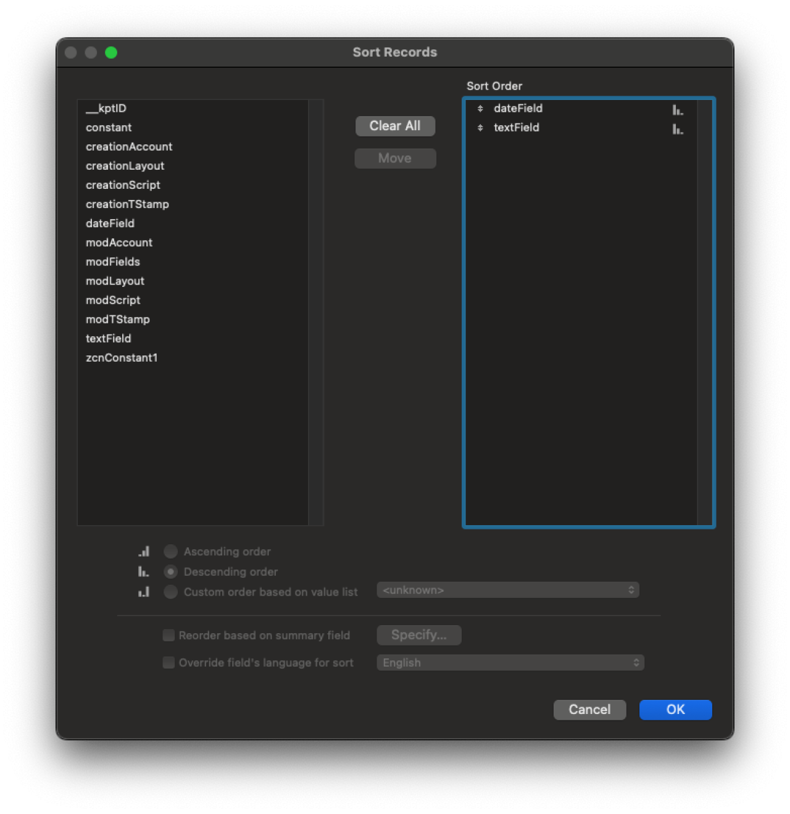The height and width of the screenshot is (814, 790).
Task: Click the reorder arrows beside textField
Action: coord(480,128)
